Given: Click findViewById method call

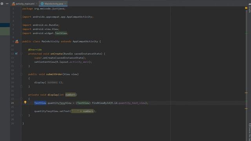Looking at the screenshot, I should point(101,103).
